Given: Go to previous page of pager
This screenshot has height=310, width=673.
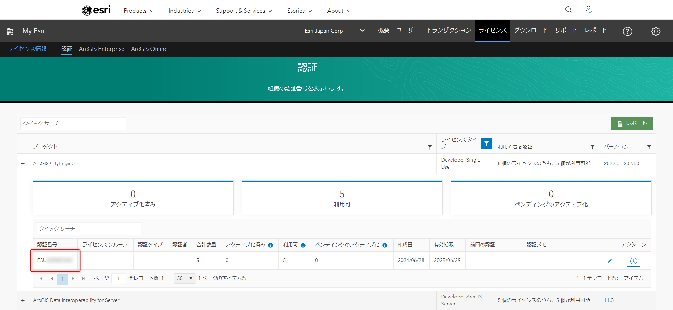Looking at the screenshot, I should point(52,279).
